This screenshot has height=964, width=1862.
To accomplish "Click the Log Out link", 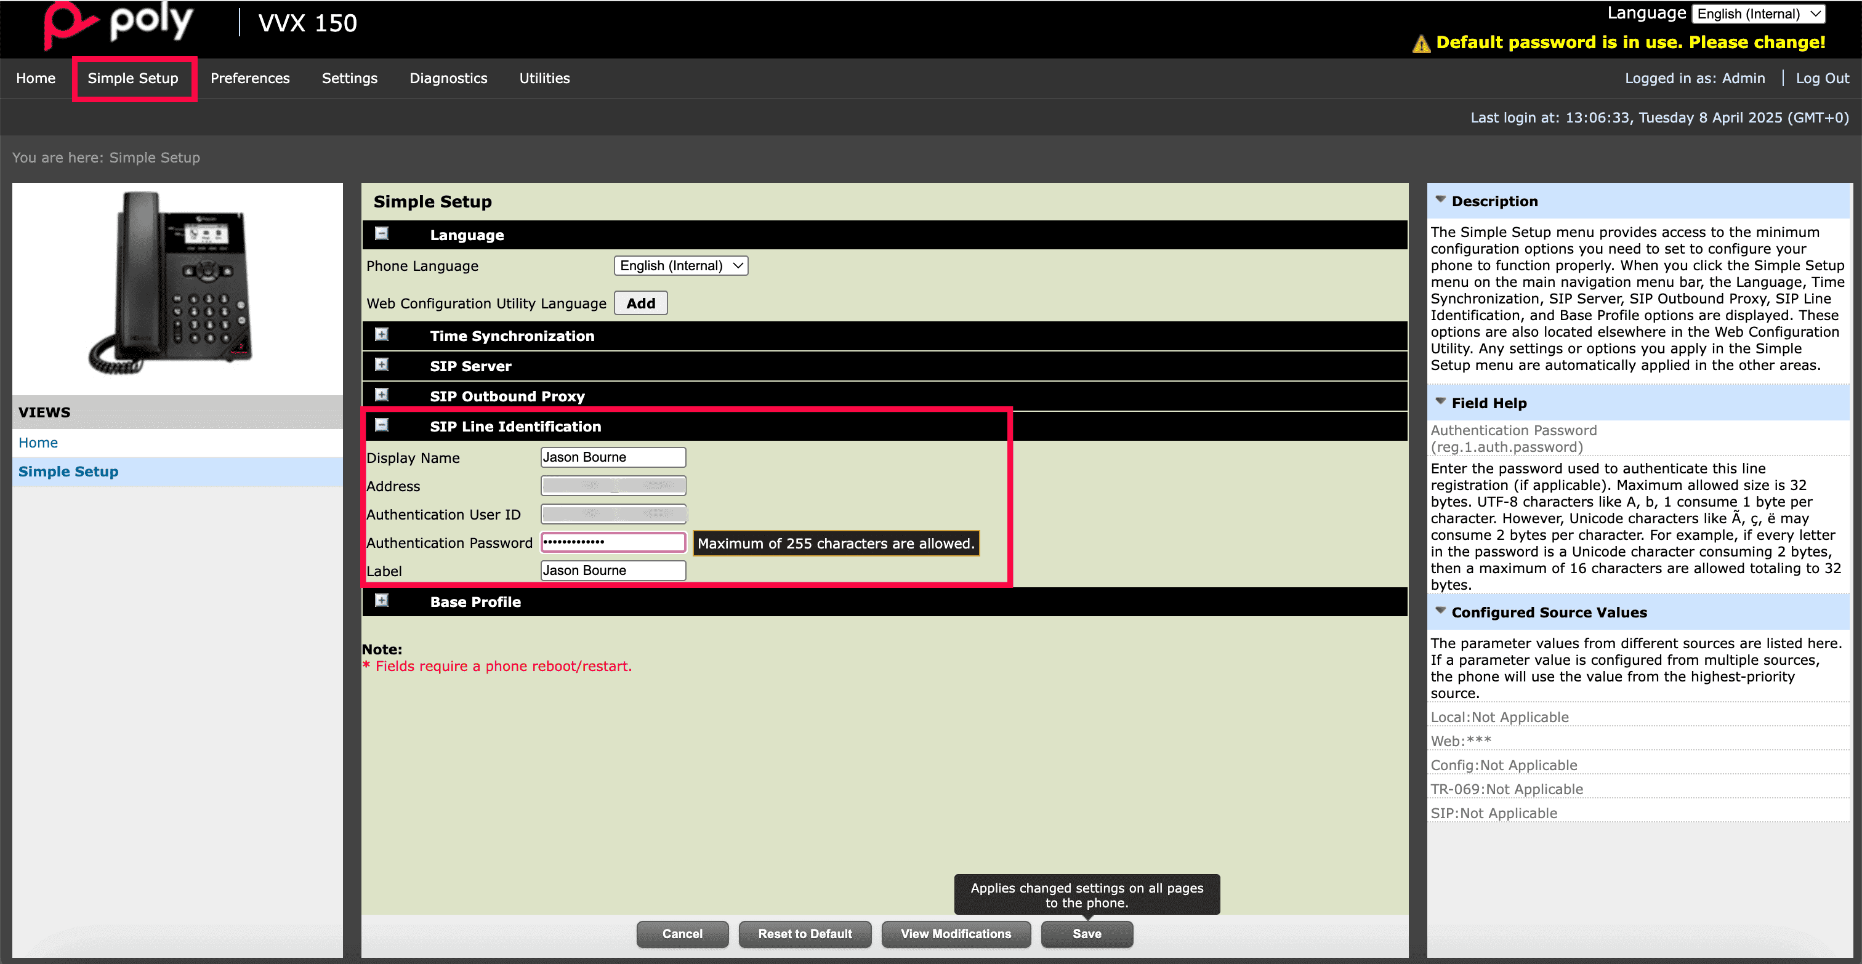I will [x=1821, y=78].
